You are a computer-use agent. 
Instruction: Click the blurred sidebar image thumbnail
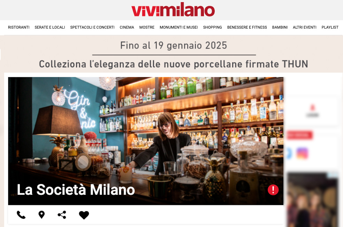tap(313, 200)
